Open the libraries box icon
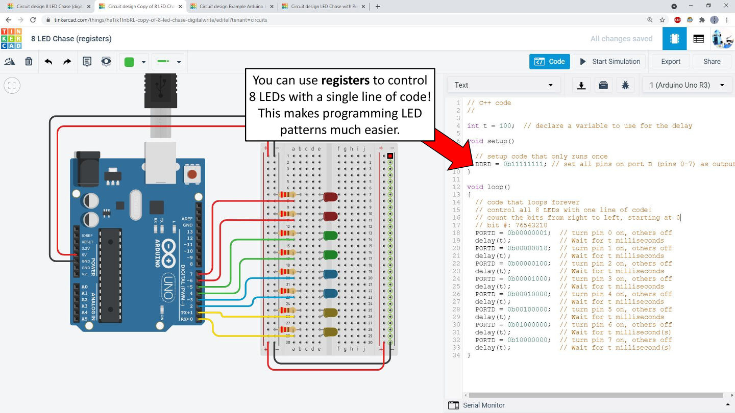This screenshot has height=413, width=735. (x=603, y=85)
